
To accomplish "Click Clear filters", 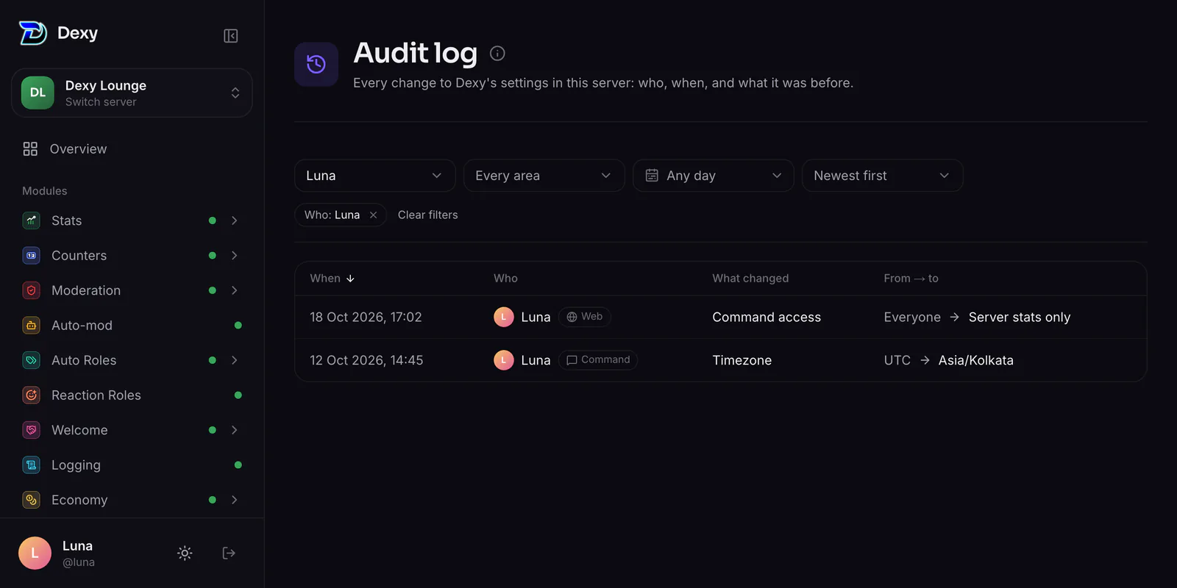I will pos(428,215).
